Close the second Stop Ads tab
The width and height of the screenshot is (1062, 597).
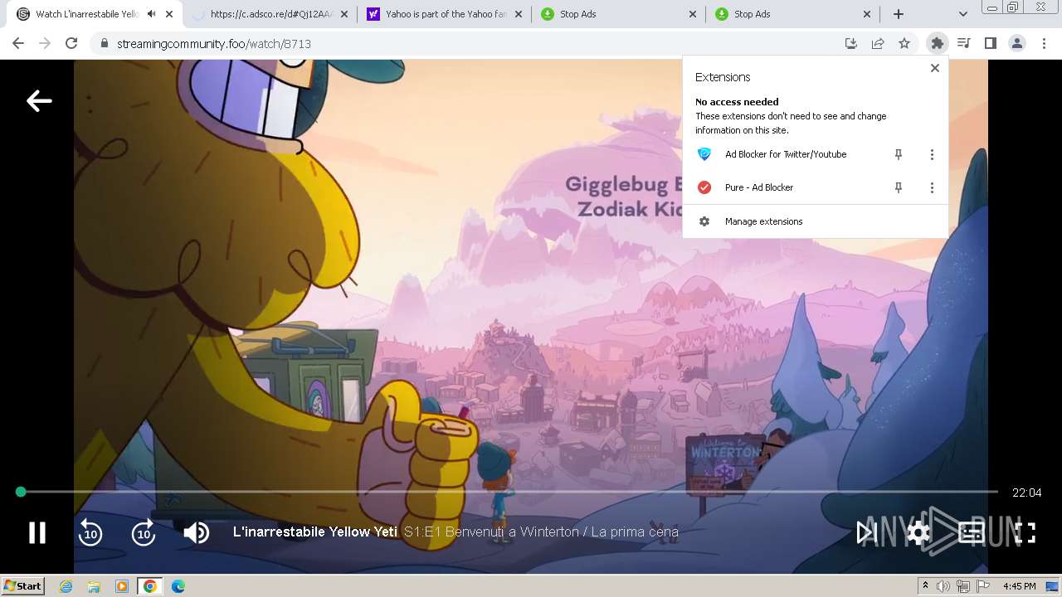point(867,14)
